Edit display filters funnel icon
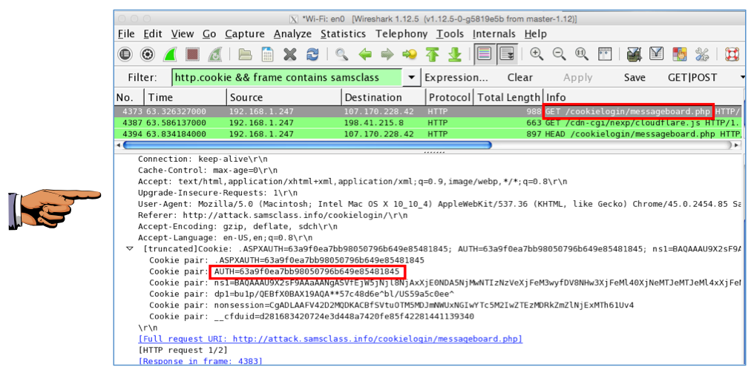 657,54
